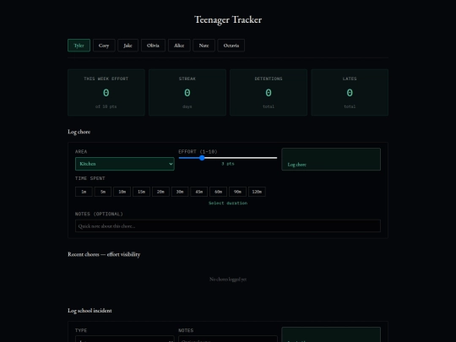456x342 pixels.
Task: Click the Log chore button
Action: tap(331, 160)
